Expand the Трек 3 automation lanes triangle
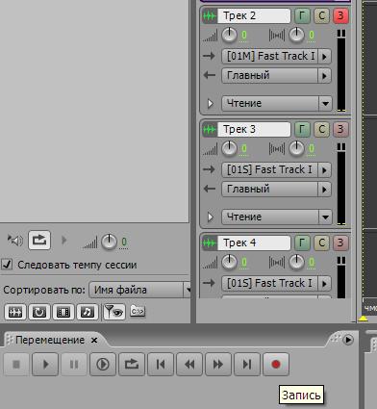The height and width of the screenshot is (409, 377). [x=211, y=217]
